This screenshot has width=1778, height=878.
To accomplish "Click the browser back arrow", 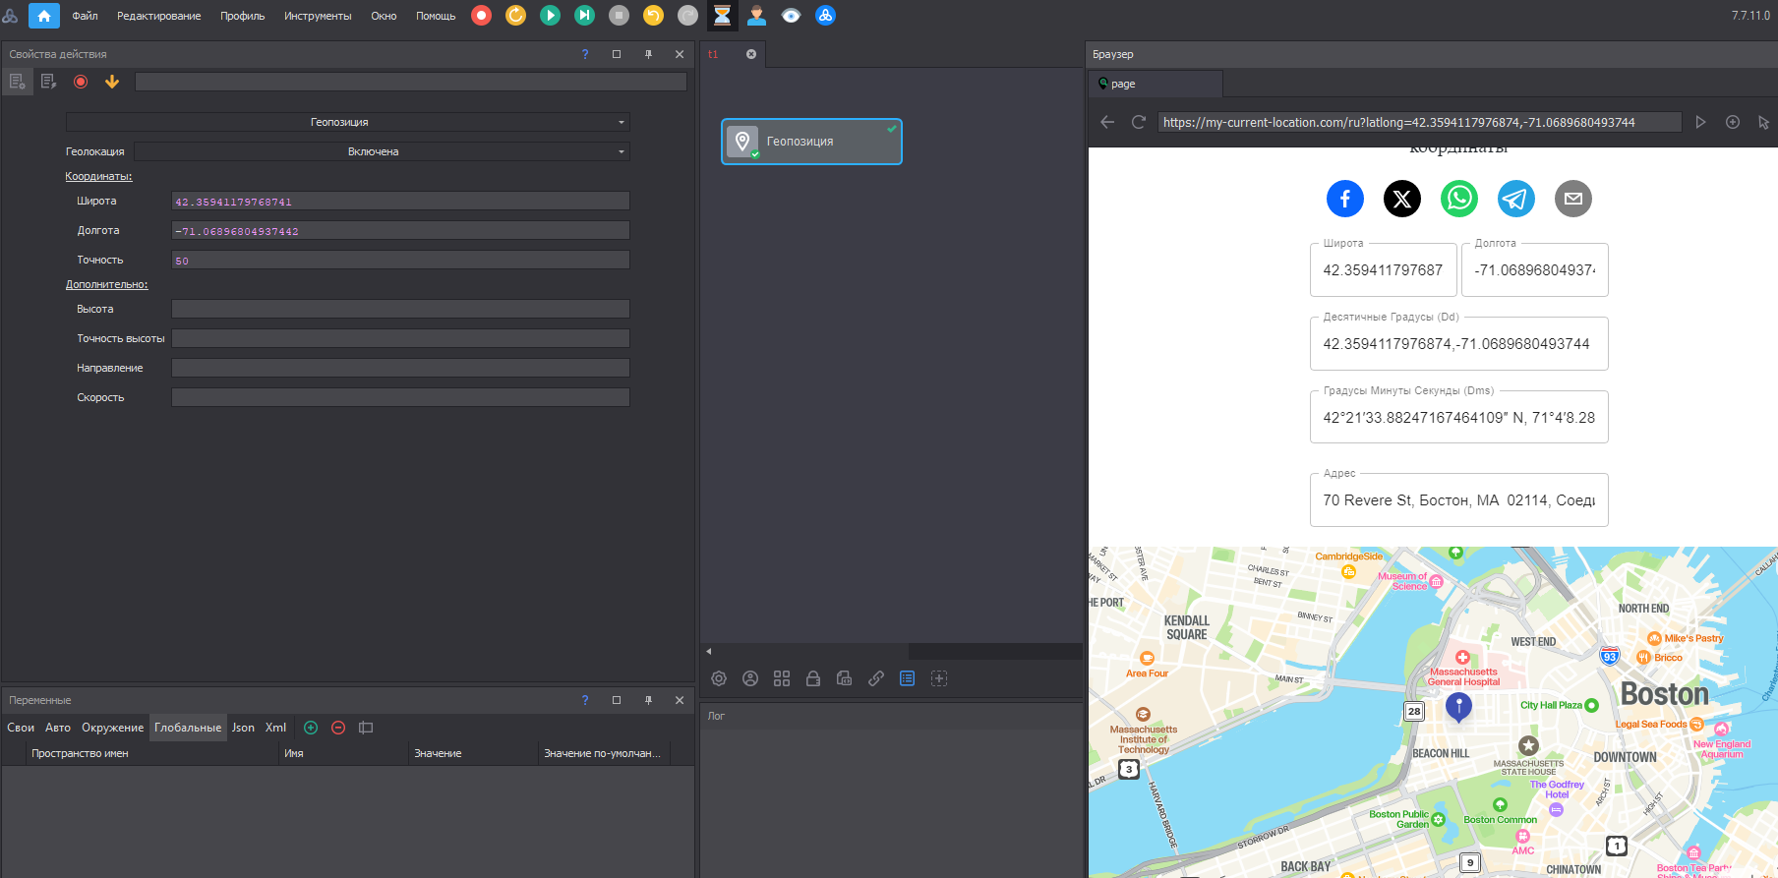I will pos(1107,122).
